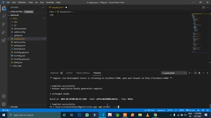The height and width of the screenshot is (118, 211).
Task: Open .gitignore in the explorer
Action: click(18, 35)
